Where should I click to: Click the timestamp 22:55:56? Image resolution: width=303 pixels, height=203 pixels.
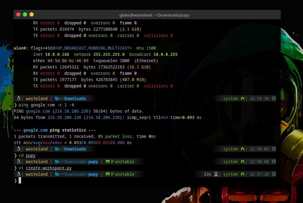click(259, 98)
